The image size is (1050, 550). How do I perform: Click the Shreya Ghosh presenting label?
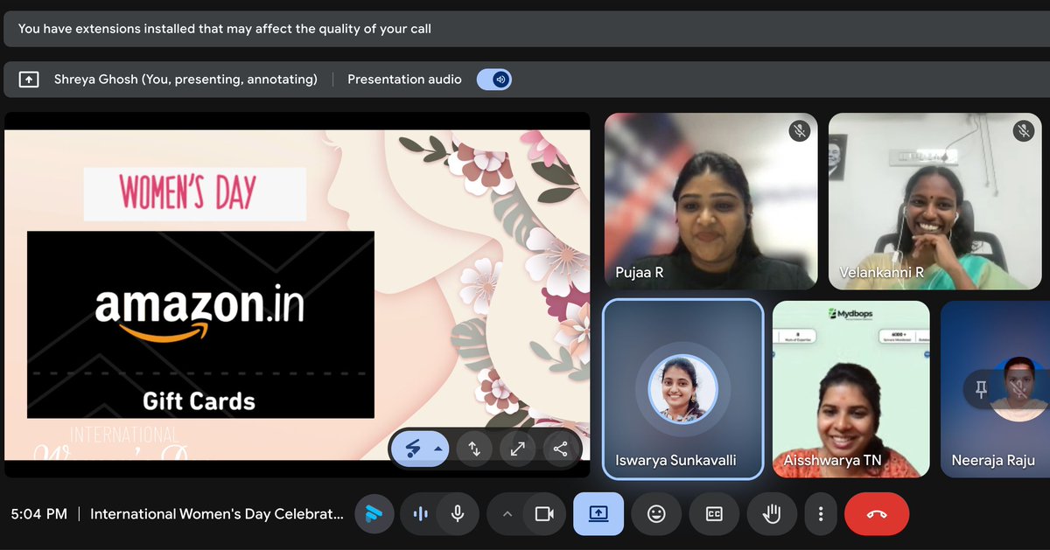185,80
